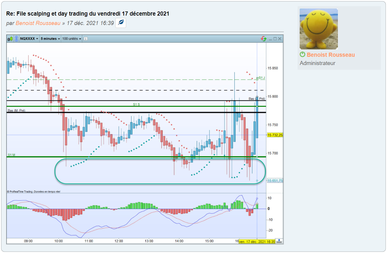Click the green online status icon
The width and height of the screenshot is (387, 253).
point(302,55)
